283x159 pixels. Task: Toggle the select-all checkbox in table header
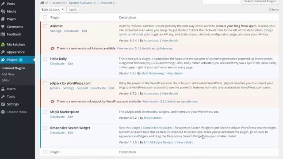(45, 17)
